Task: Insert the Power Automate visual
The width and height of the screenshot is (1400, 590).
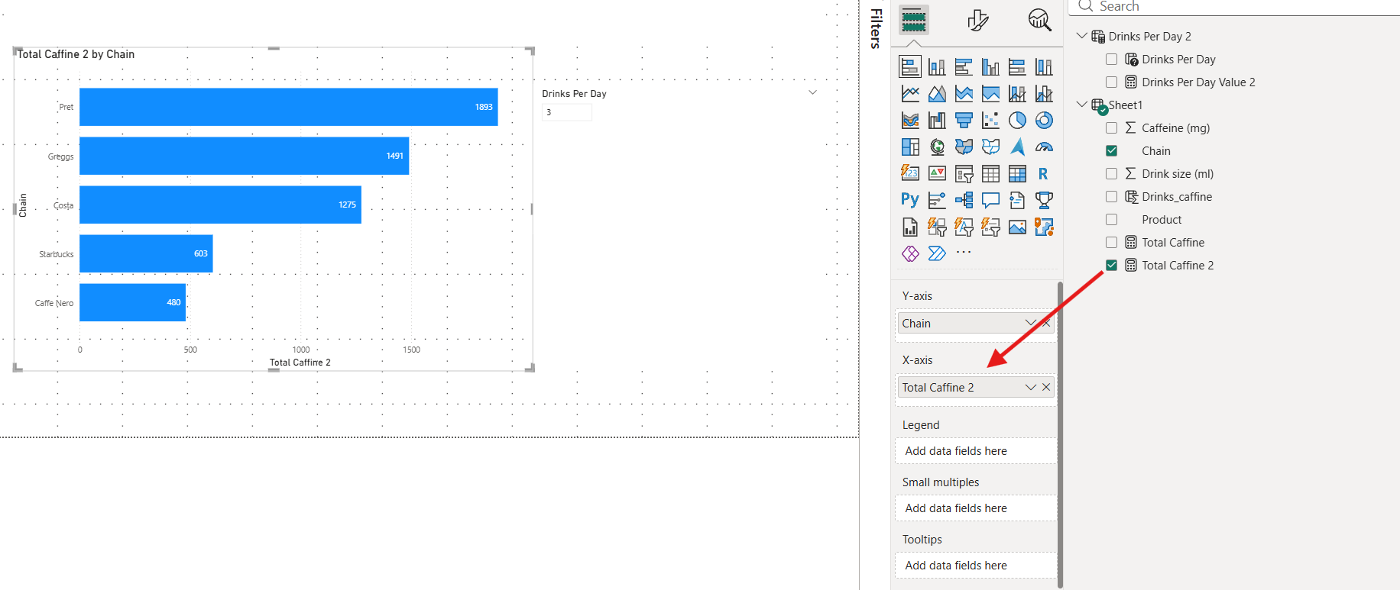Action: coord(937,253)
